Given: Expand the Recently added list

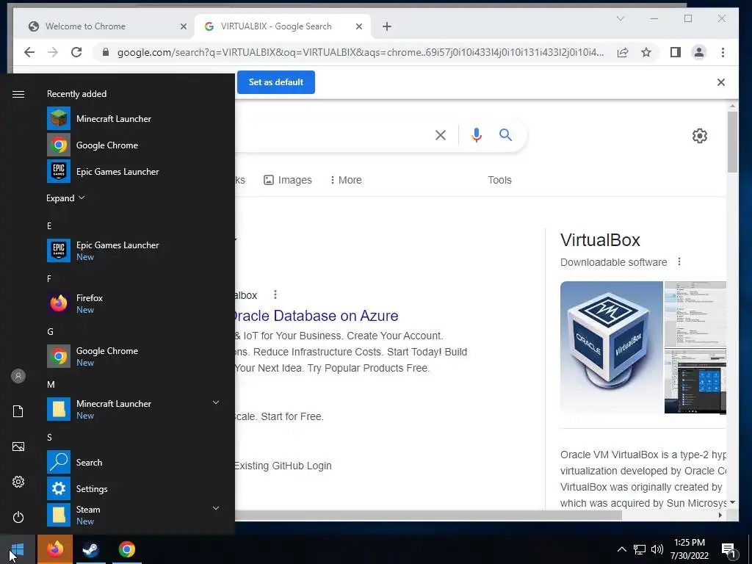Looking at the screenshot, I should [x=65, y=198].
